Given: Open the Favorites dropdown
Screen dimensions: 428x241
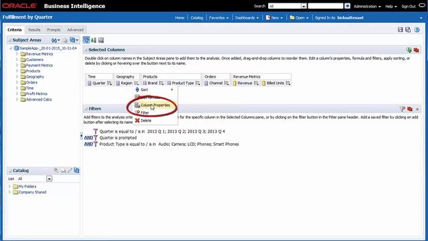Looking at the screenshot, I should [219, 18].
